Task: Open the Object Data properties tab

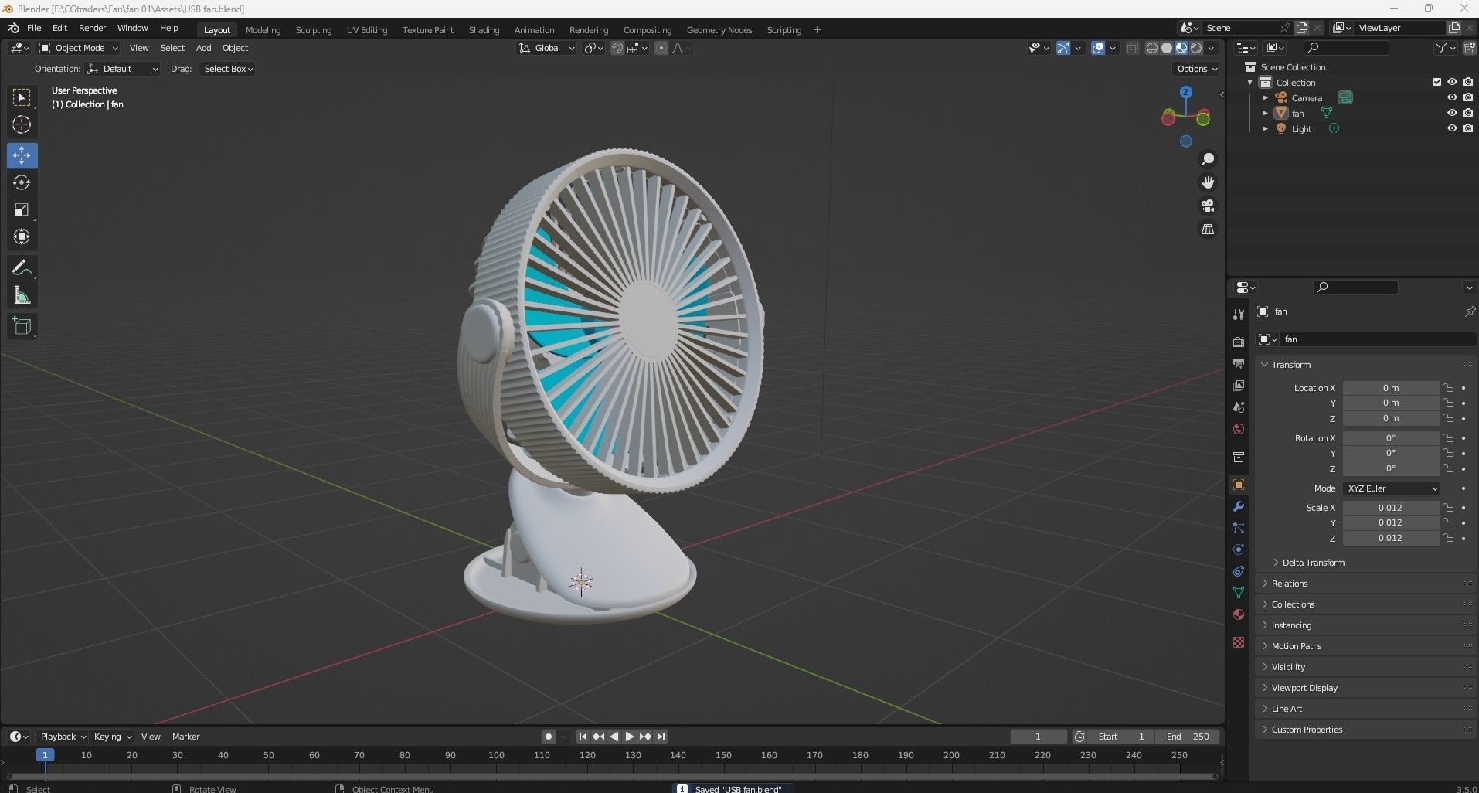Action: [x=1239, y=593]
